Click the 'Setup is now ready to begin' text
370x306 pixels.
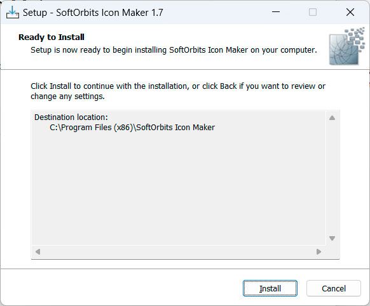click(x=174, y=50)
